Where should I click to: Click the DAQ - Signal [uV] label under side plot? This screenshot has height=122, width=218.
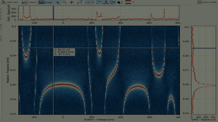pyautogui.click(x=204, y=120)
